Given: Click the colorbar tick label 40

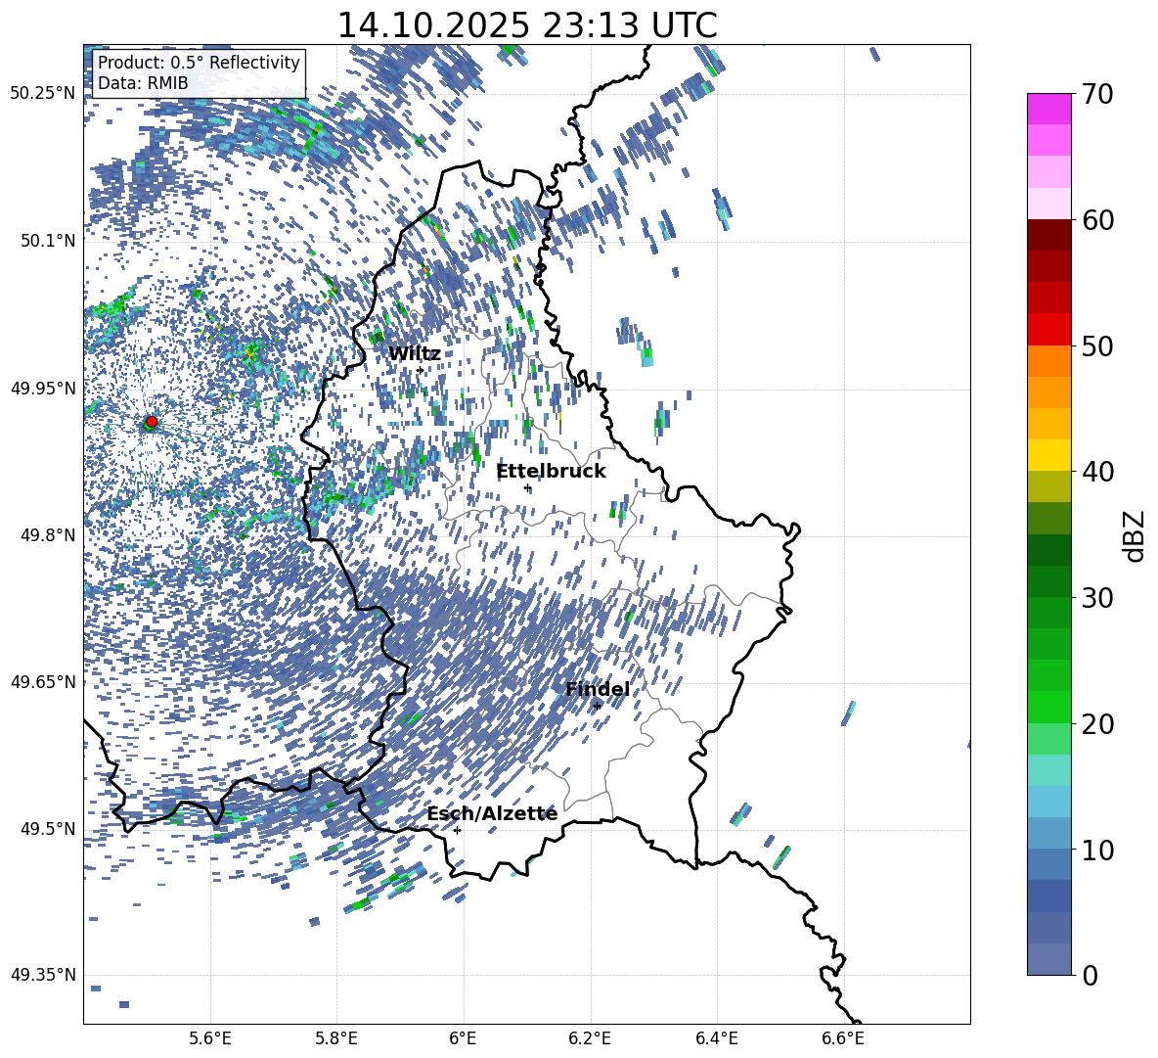Looking at the screenshot, I should click(1097, 472).
